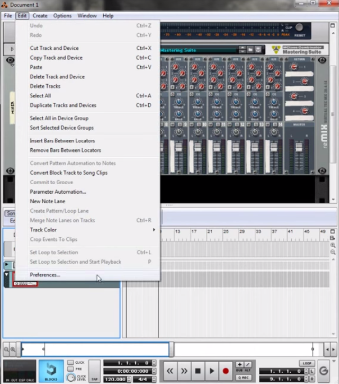
Task: Toggle the EQ button on channel 13
Action: click(249, 94)
